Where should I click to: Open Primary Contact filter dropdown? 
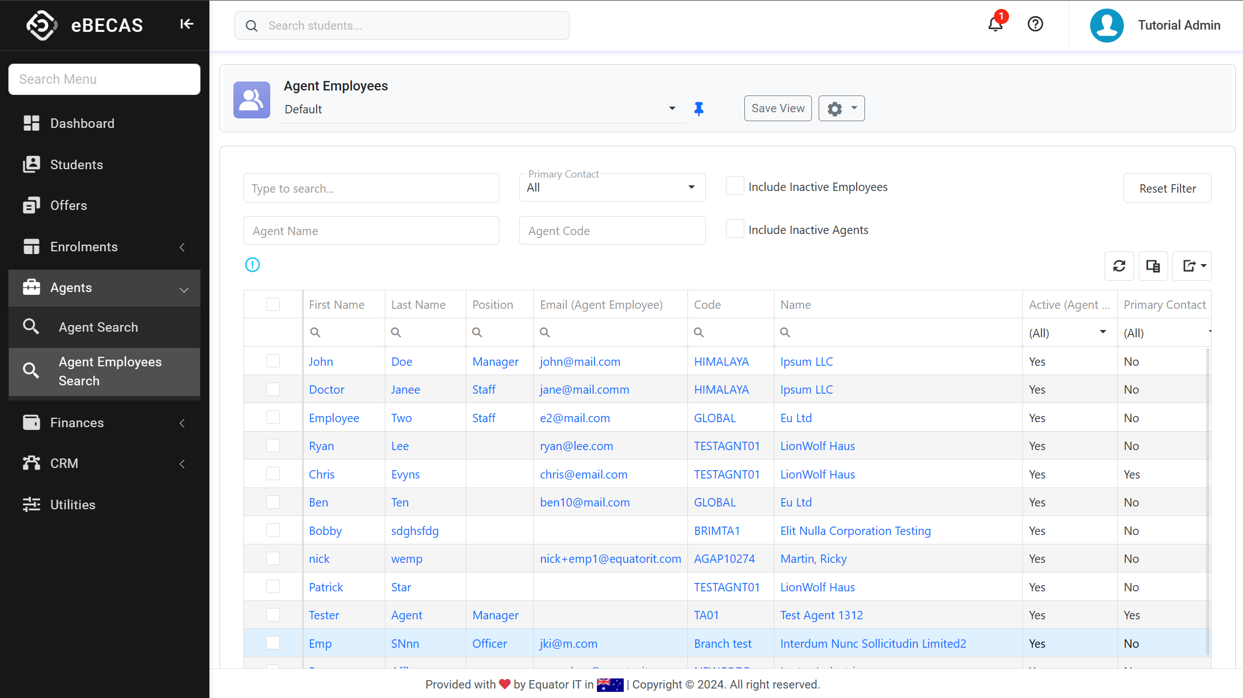coord(612,188)
